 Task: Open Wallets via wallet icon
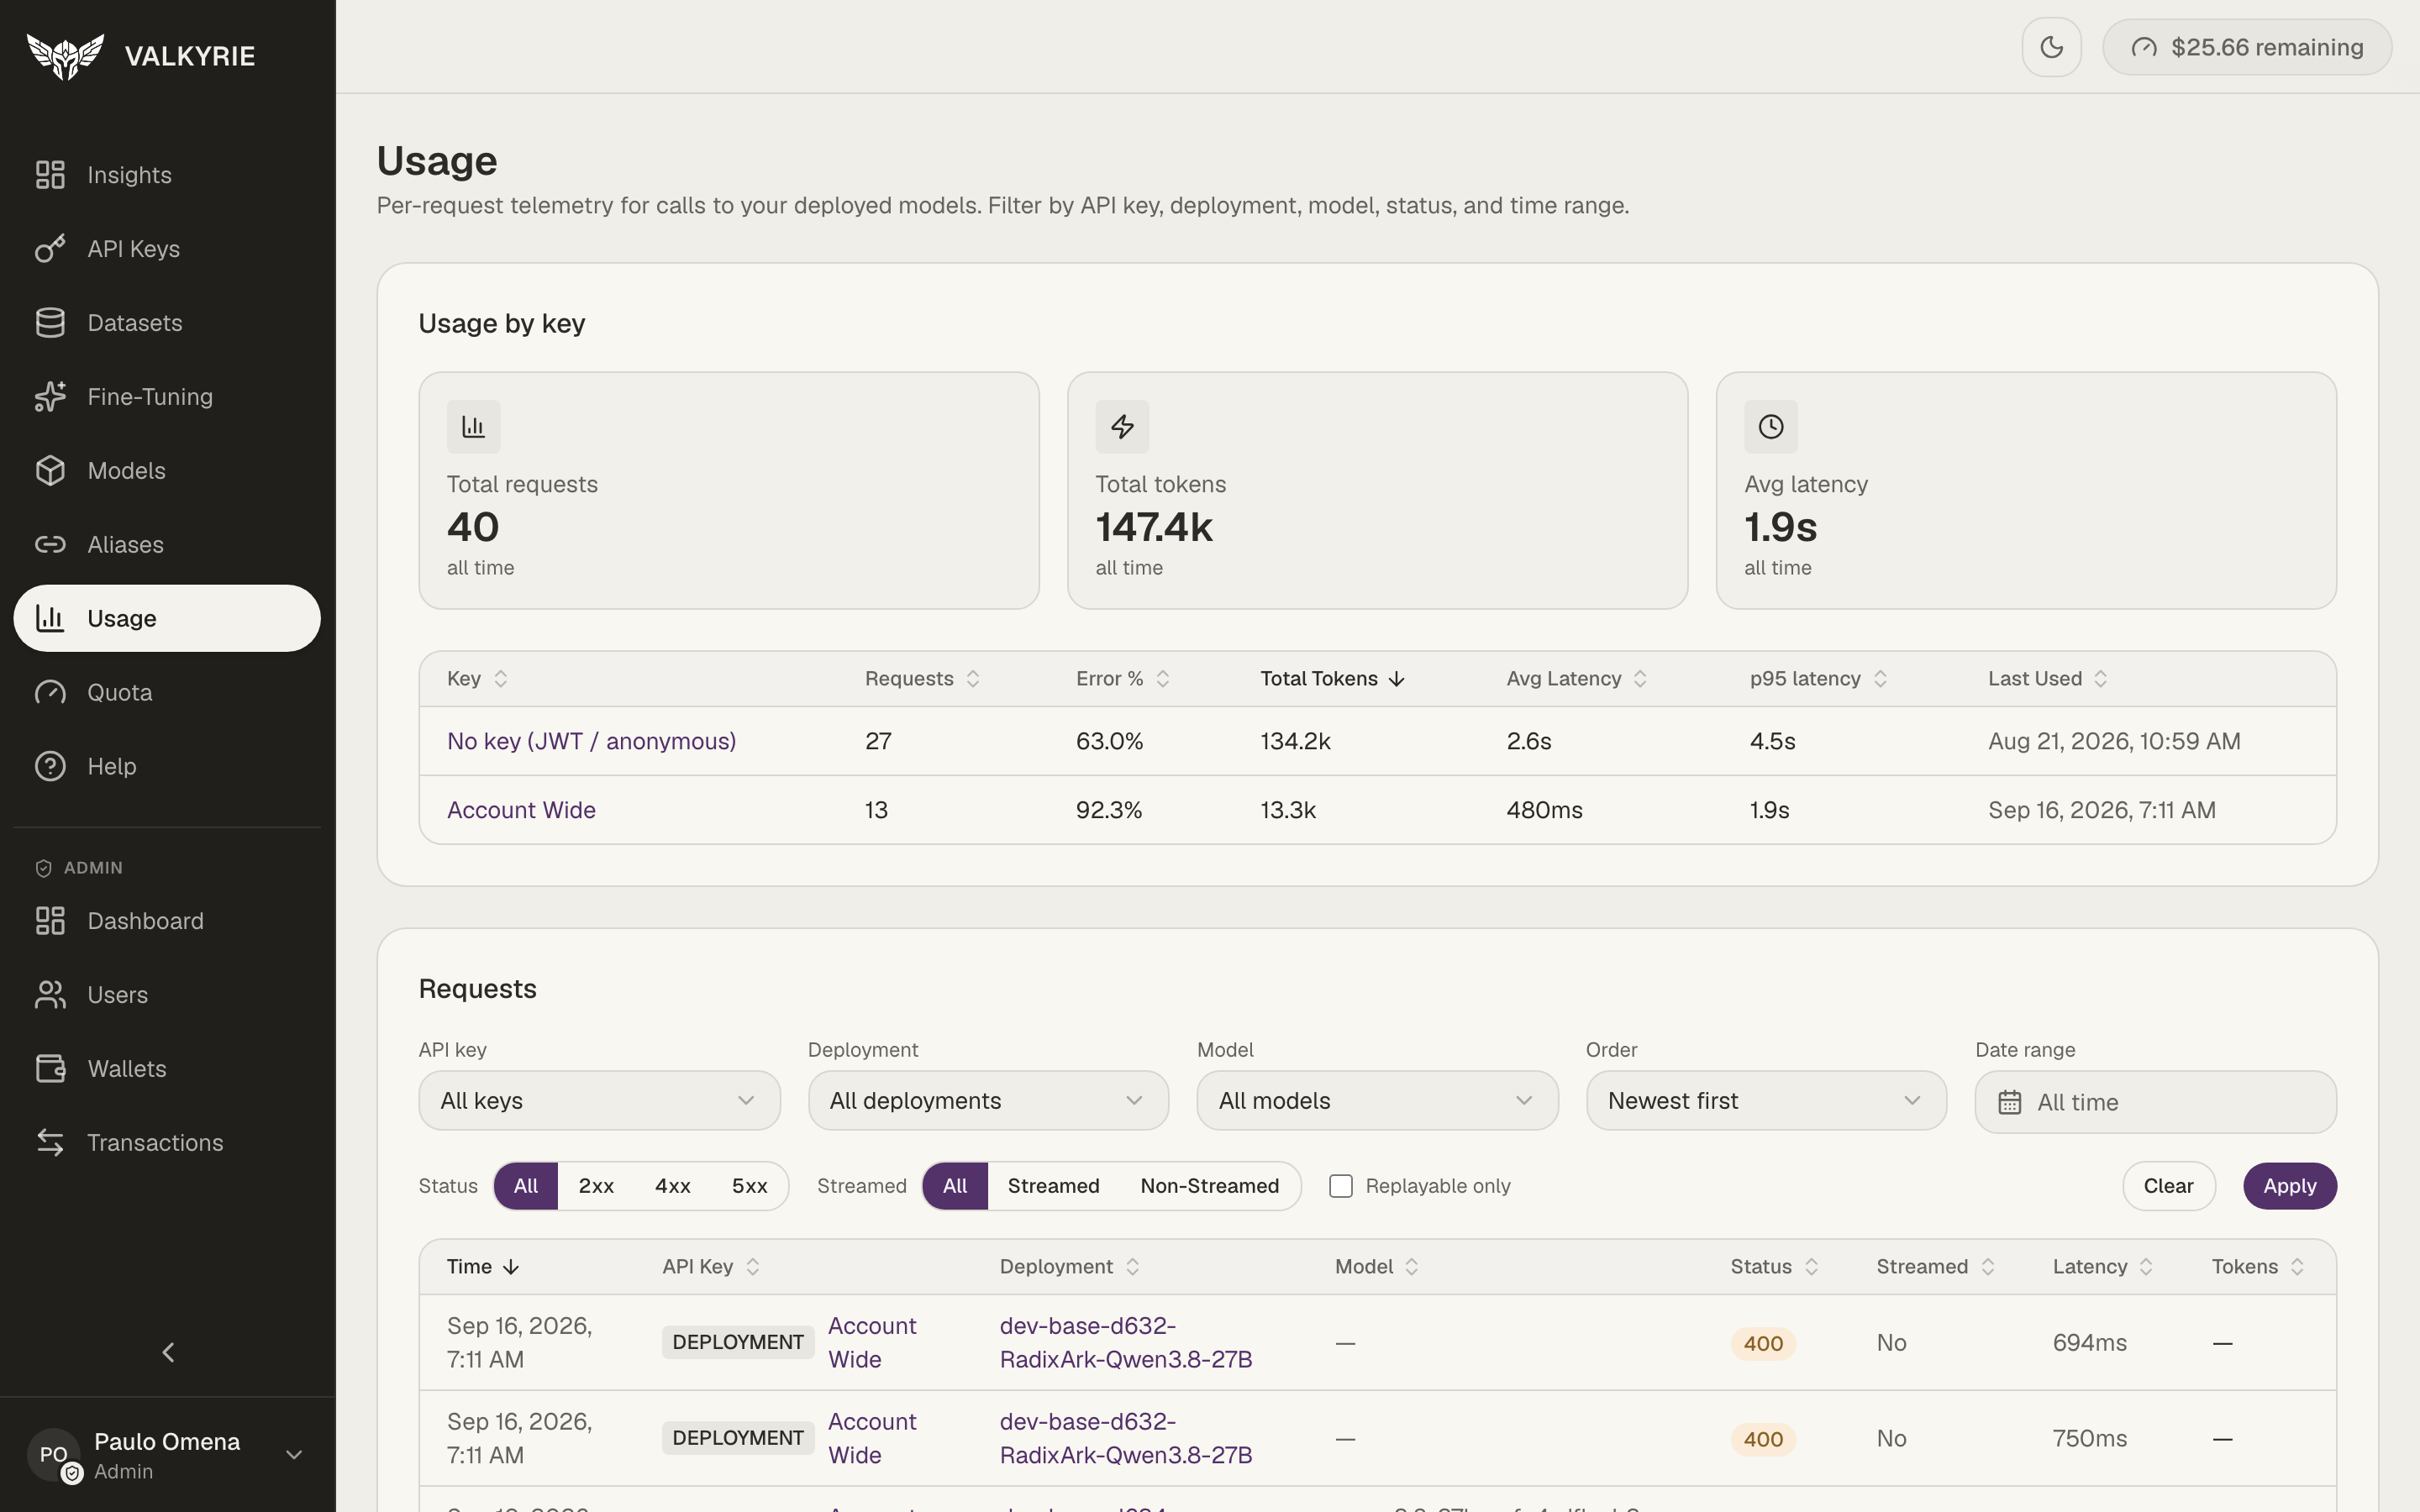50,1068
